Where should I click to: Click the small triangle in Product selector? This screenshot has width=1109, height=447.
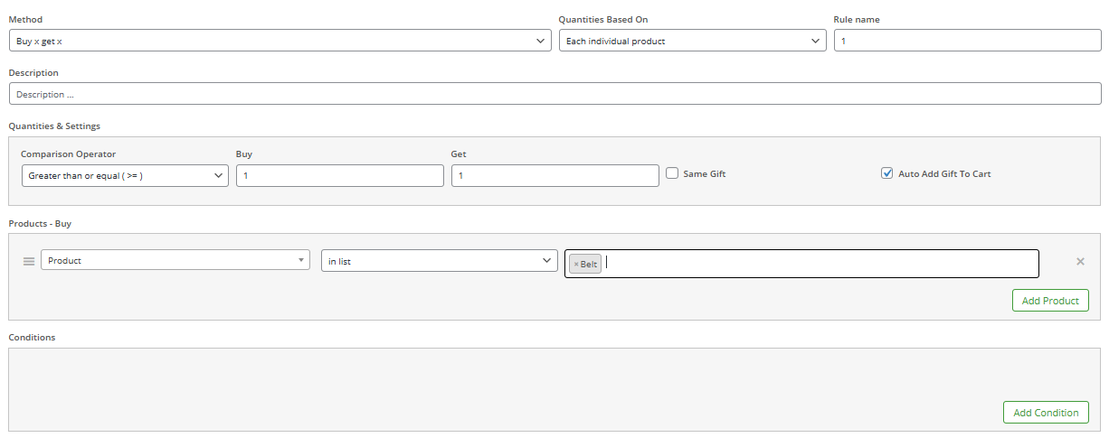click(301, 261)
